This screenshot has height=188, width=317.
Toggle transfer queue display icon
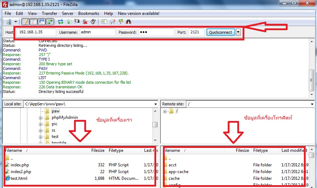coord(50,22)
